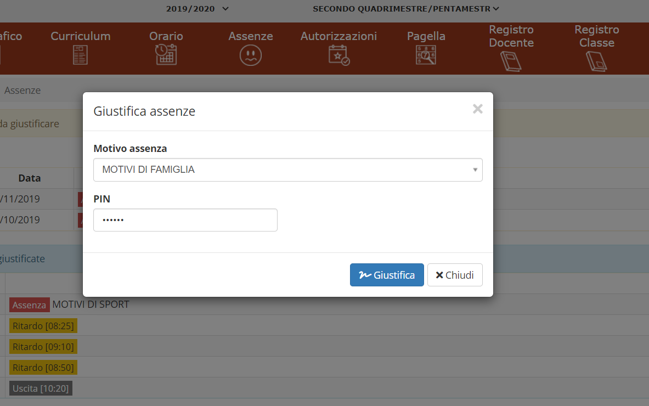The height and width of the screenshot is (406, 649).
Task: Select the red Assenza badge for MOTIVI DI SPORT
Action: [x=29, y=305]
